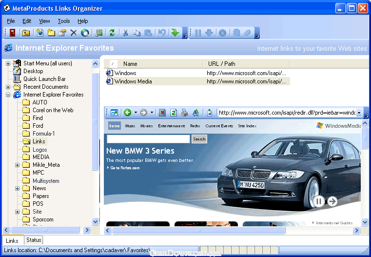Select the Quick Launch Bar tree item
The width and height of the screenshot is (371, 257).
click(x=44, y=79)
